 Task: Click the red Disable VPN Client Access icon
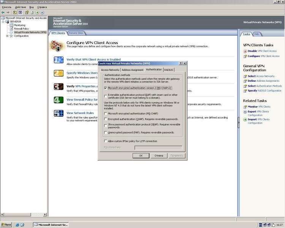(x=245, y=51)
